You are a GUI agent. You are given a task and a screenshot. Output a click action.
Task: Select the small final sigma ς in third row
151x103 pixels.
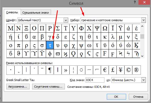pos(34,45)
